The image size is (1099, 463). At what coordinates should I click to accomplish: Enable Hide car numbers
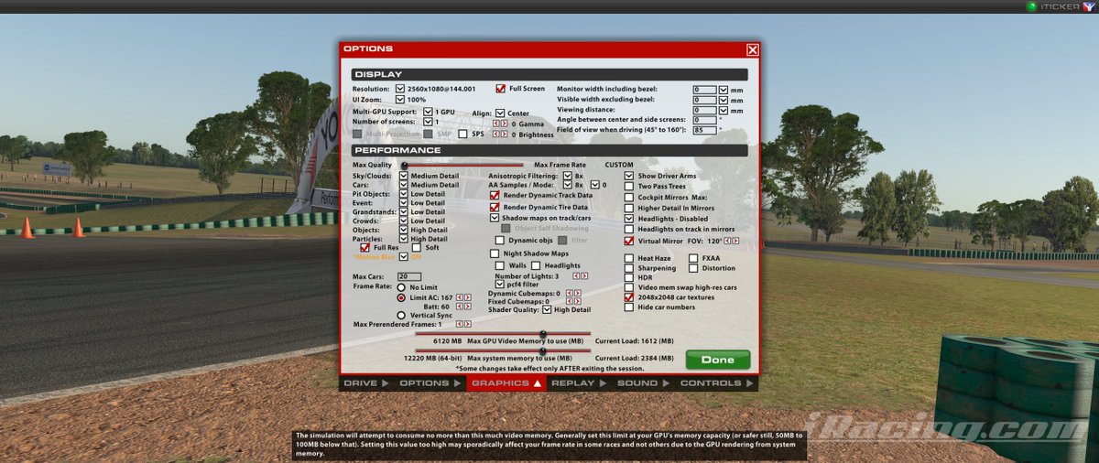629,307
